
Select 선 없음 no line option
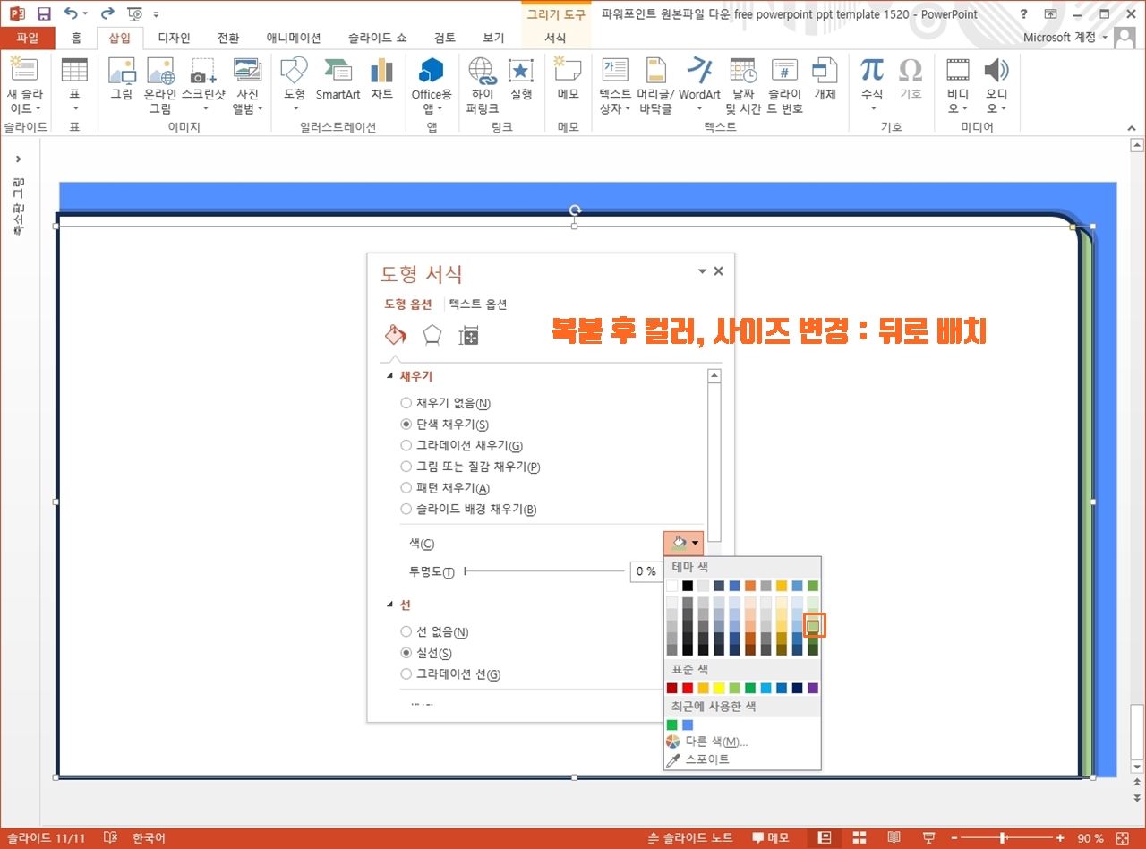(x=435, y=632)
